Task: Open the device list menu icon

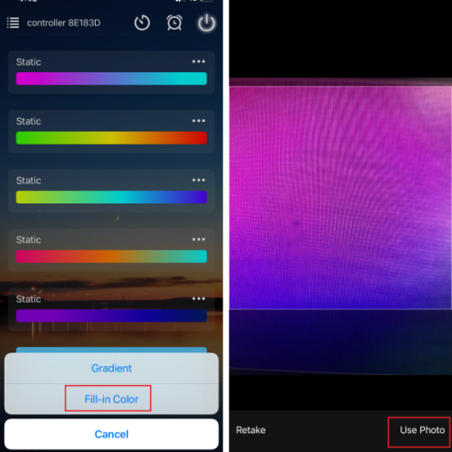Action: pyautogui.click(x=13, y=23)
